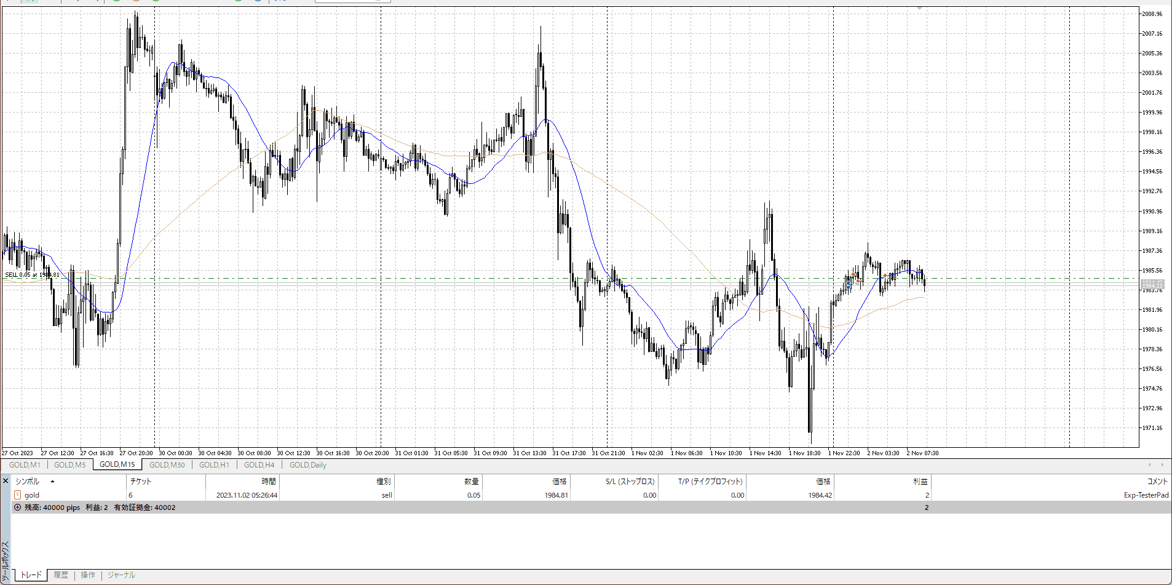Click the T/P (テイクプロフィット) column header
Viewport: 1172px width, 585px height.
pos(710,482)
